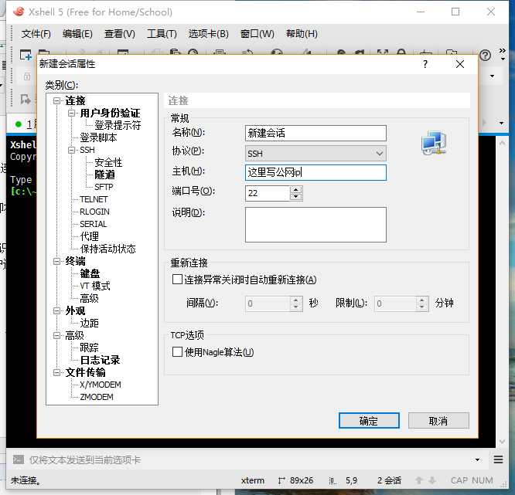The height and width of the screenshot is (495, 515).
Task: Click the network computers icon
Action: click(434, 142)
